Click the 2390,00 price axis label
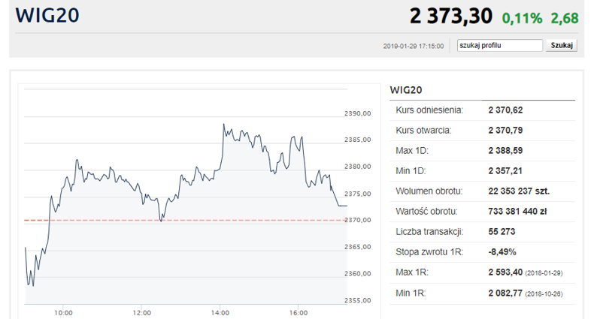Viewport: 591px width, 319px height. [357, 113]
